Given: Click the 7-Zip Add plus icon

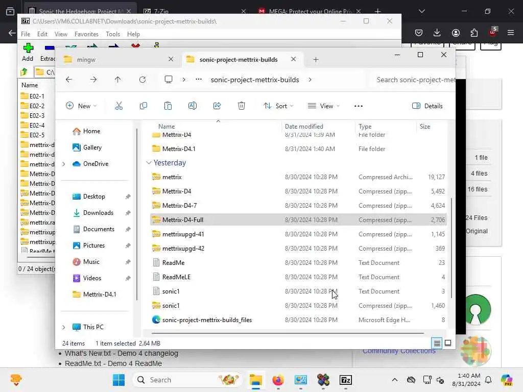Looking at the screenshot, I should coord(28,48).
